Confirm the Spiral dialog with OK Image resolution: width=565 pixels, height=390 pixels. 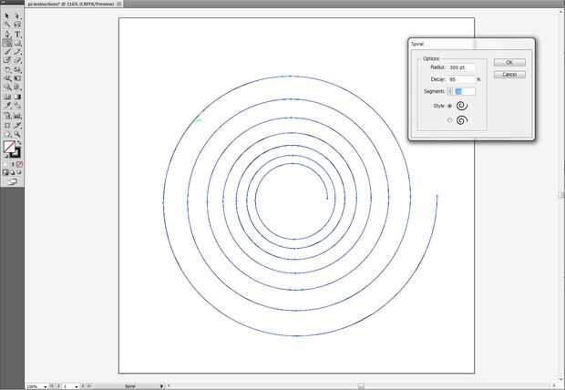pyautogui.click(x=509, y=62)
